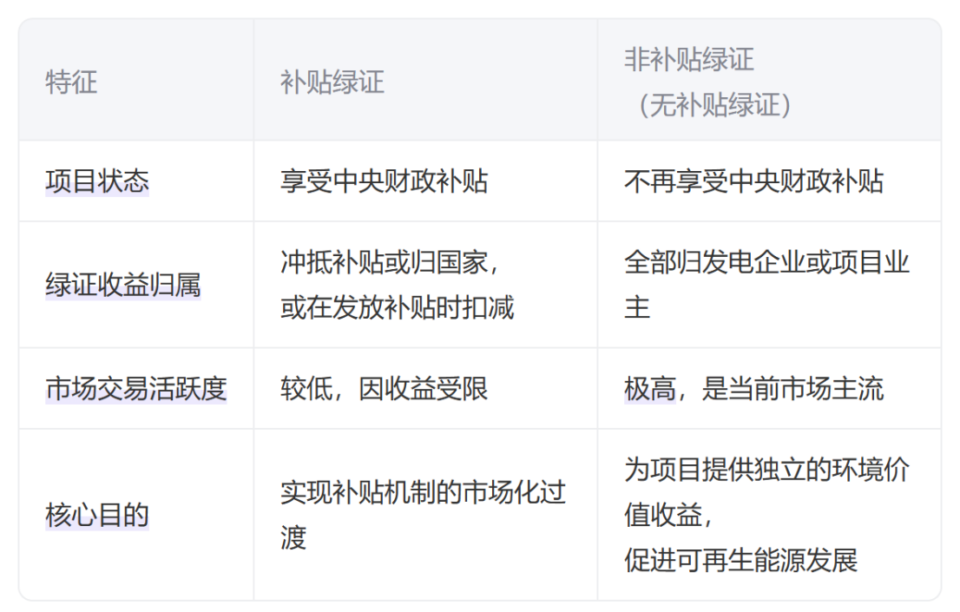Click the '特征' column header
Viewport: 960px width, 612px height.
pyautogui.click(x=71, y=83)
